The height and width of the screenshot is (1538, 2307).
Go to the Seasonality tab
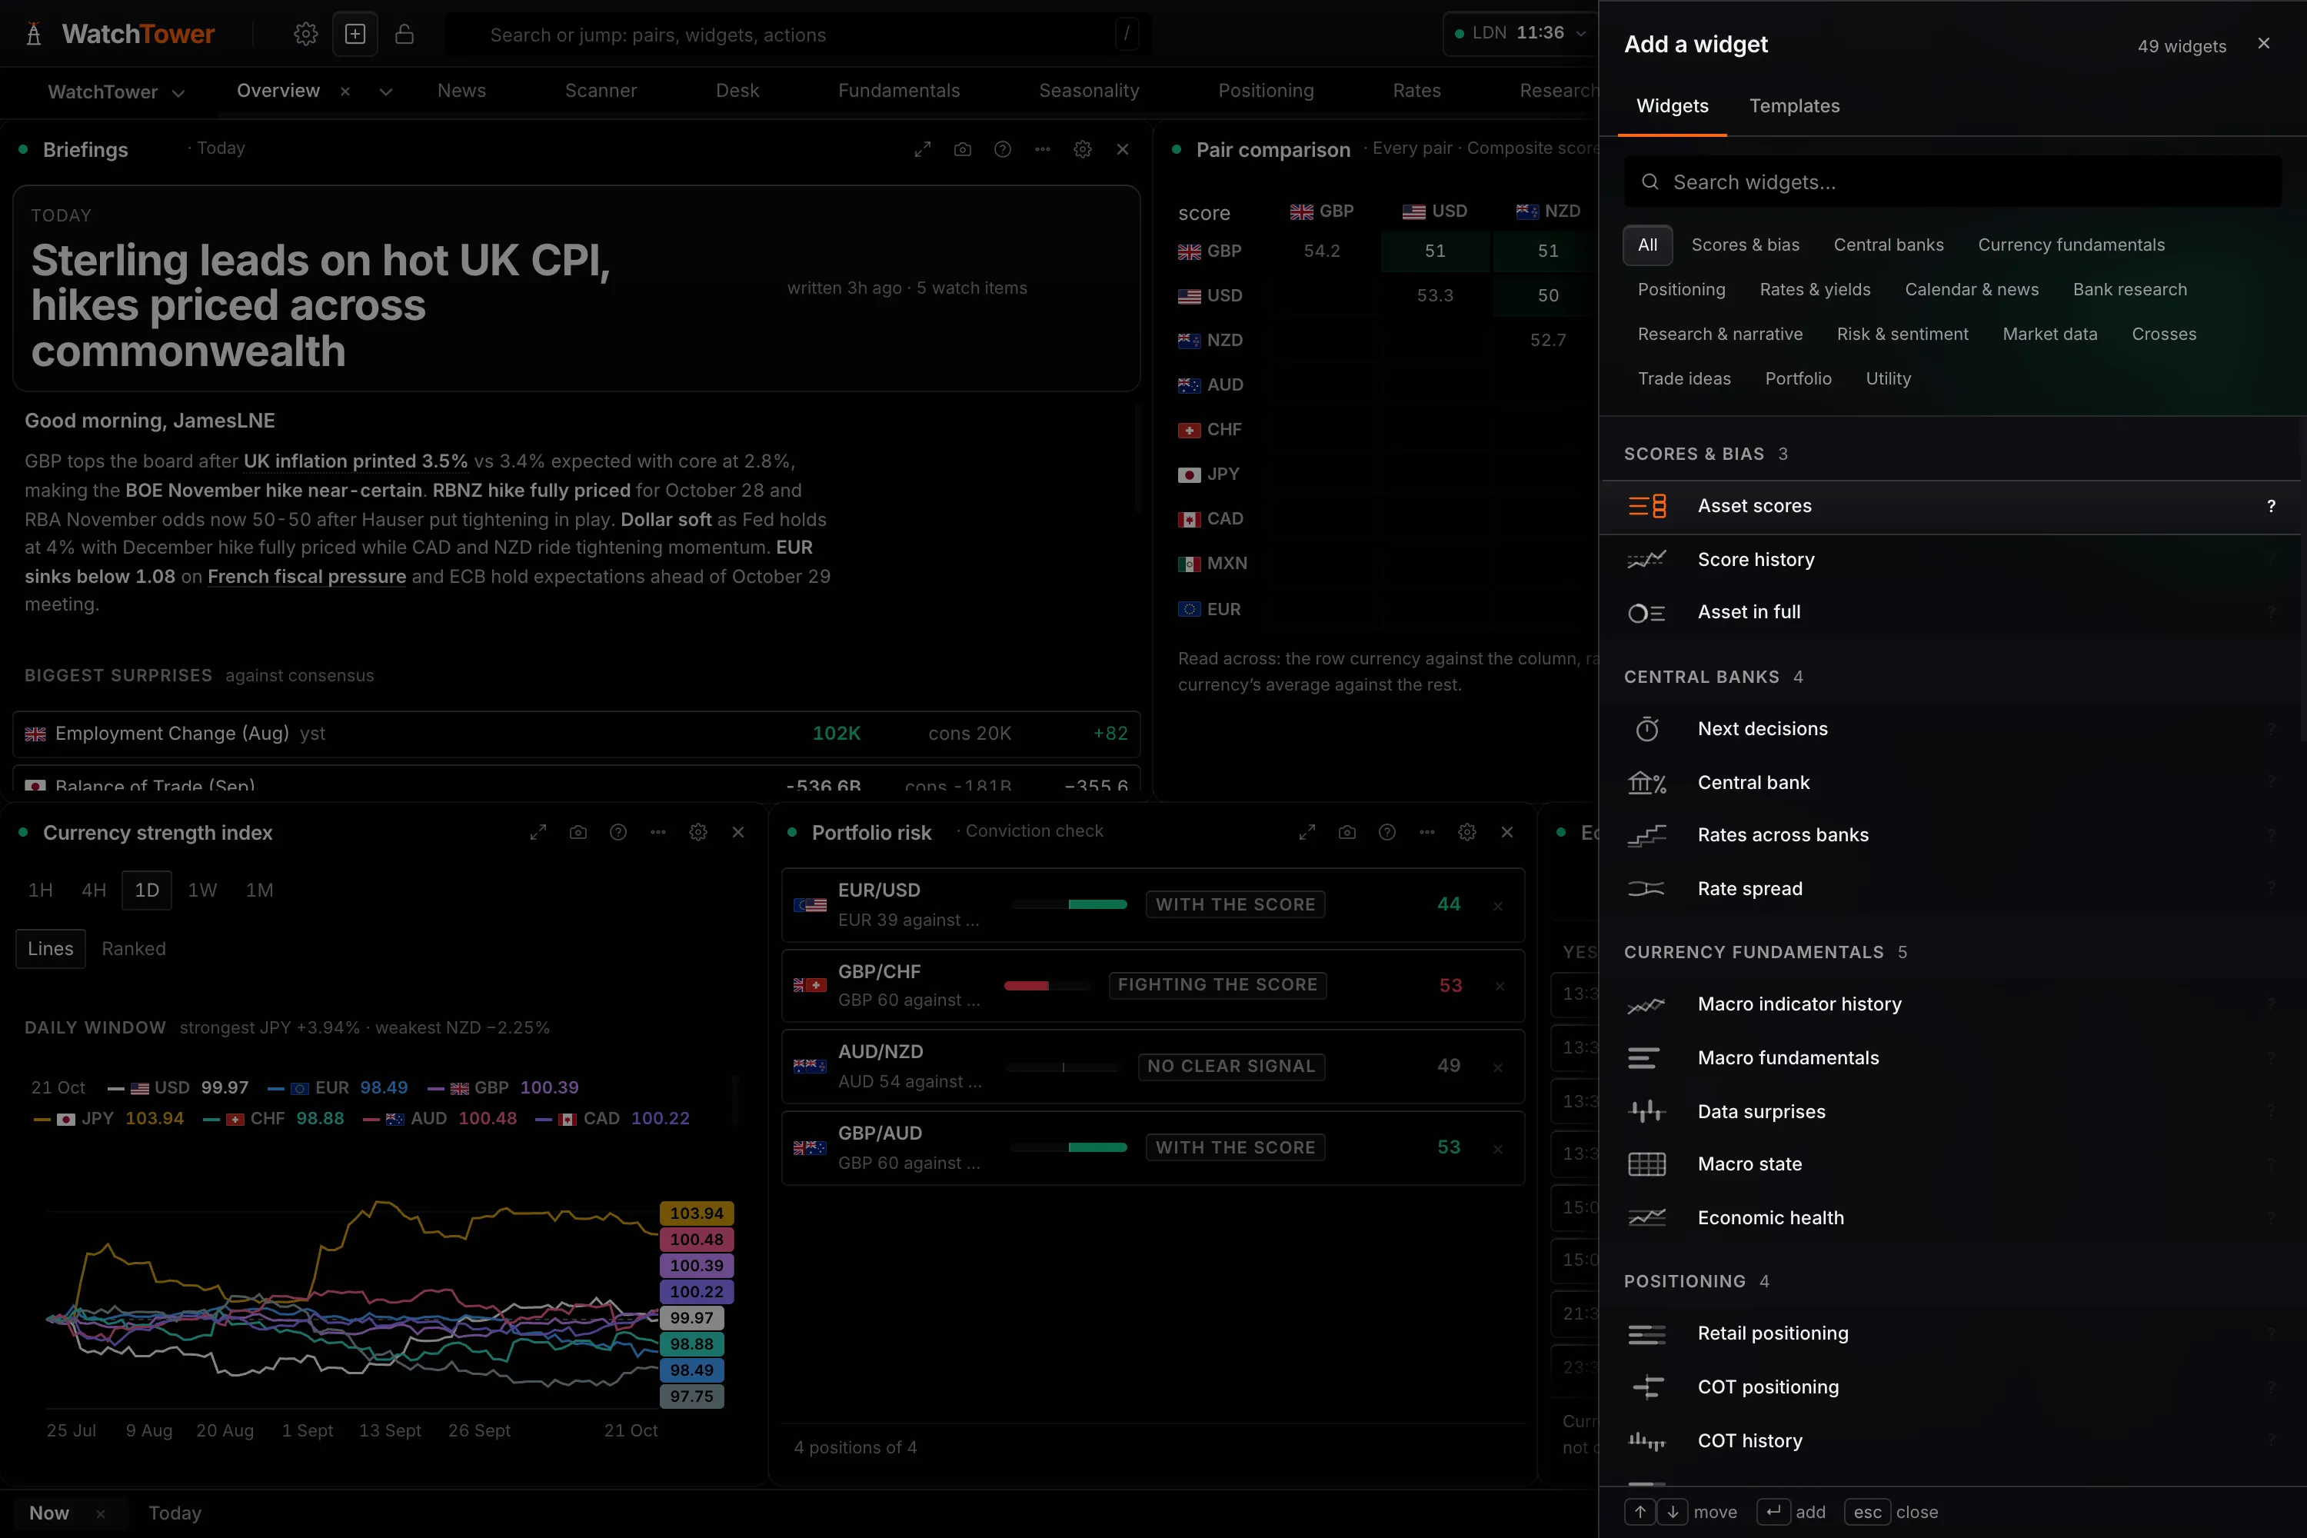tap(1089, 90)
